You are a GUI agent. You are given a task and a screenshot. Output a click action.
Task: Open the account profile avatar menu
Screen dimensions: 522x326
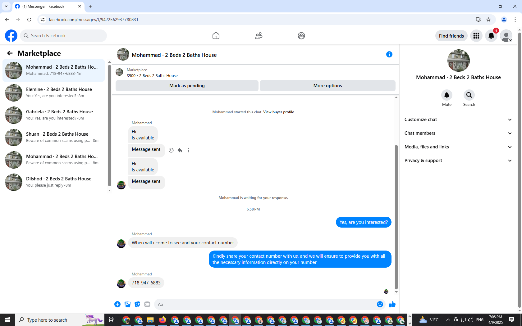[x=506, y=36]
